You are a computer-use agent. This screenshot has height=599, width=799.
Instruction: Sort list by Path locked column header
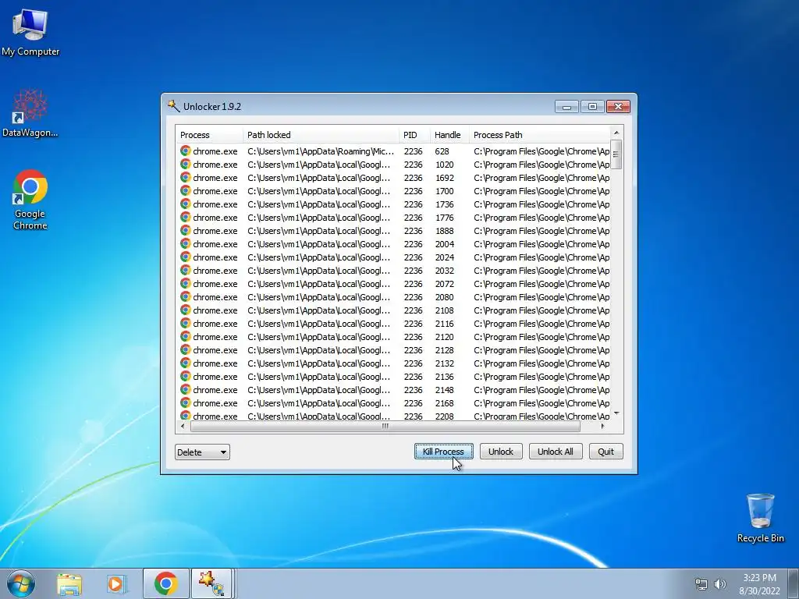coord(321,135)
